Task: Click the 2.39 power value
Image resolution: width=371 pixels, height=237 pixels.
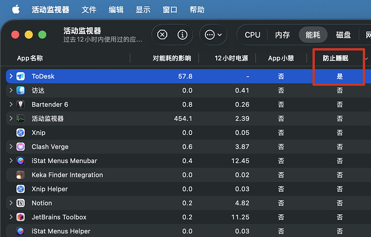Action: [242, 118]
